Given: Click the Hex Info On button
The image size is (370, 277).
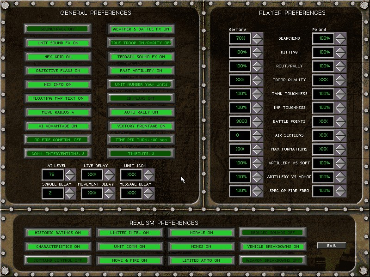Looking at the screenshot, I should pyautogui.click(x=57, y=84).
